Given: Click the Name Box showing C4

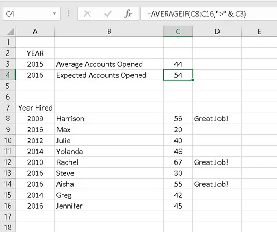Looking at the screenshot, I should [32, 13].
